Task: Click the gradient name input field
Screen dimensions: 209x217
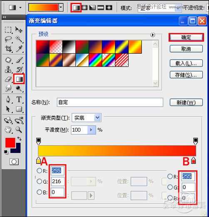Action: click(x=110, y=102)
